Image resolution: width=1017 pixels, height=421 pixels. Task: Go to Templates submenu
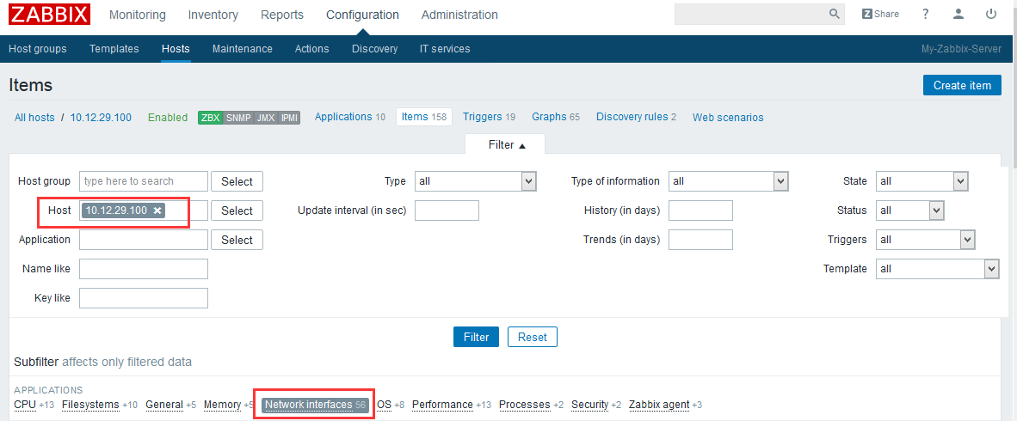coord(114,49)
